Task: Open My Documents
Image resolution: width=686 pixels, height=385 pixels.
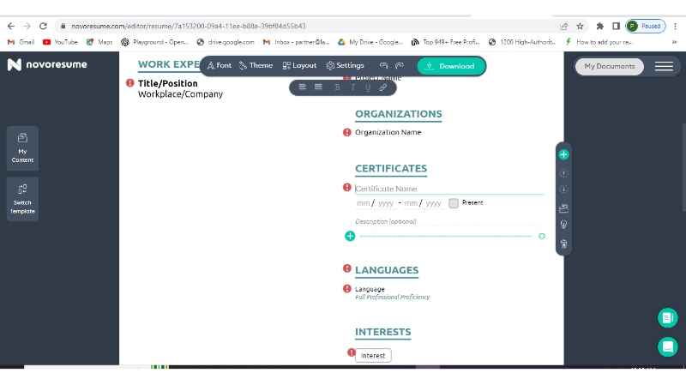Action: tap(610, 66)
